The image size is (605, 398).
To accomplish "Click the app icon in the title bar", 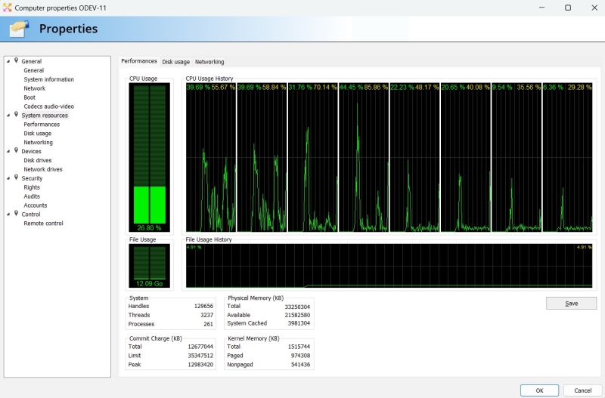I will click(7, 7).
